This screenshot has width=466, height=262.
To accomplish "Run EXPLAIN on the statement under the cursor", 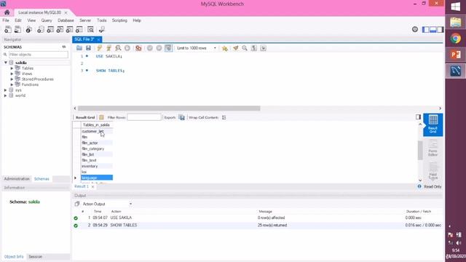I will (118, 48).
